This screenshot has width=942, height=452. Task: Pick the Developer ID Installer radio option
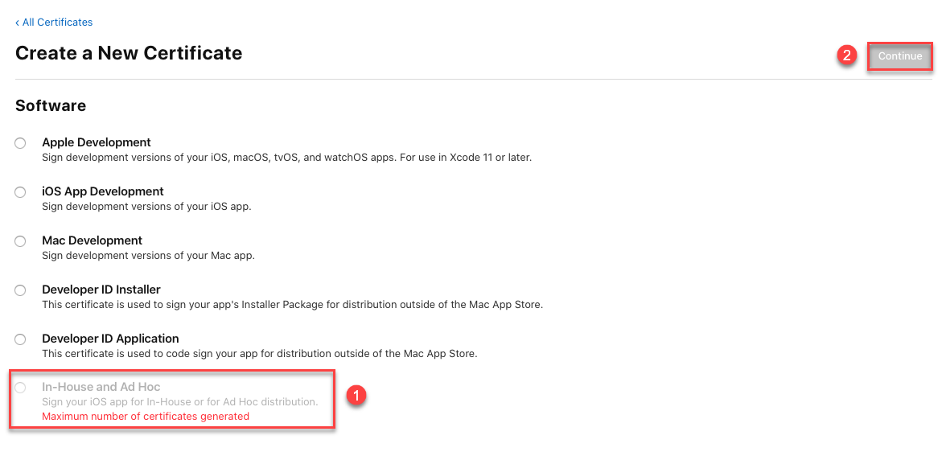20,290
